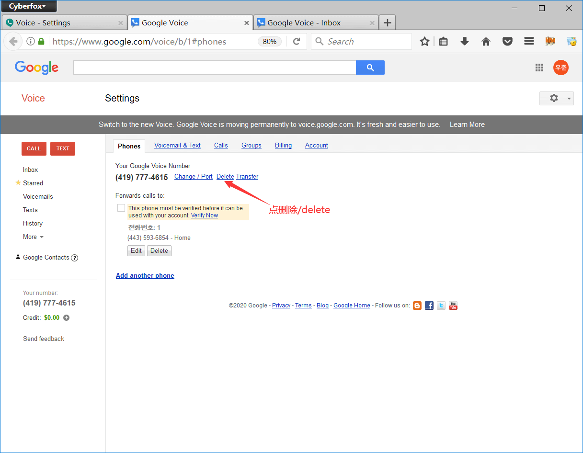The image size is (583, 453).
Task: Click Edit button for Home phone
Action: tap(136, 250)
